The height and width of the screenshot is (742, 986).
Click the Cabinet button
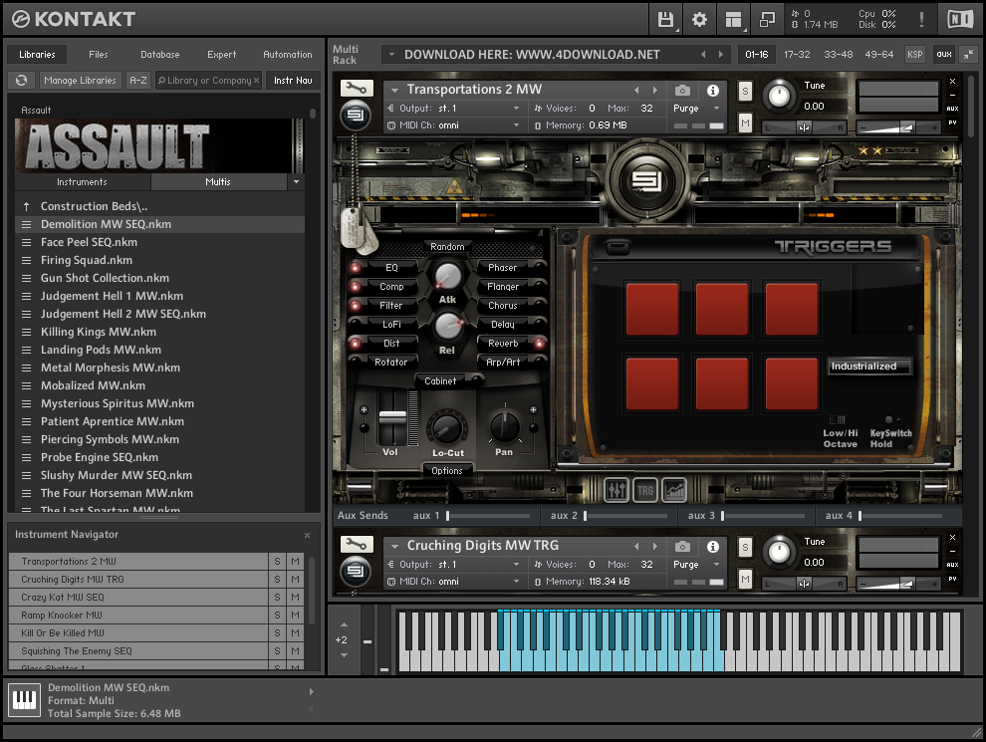point(440,381)
